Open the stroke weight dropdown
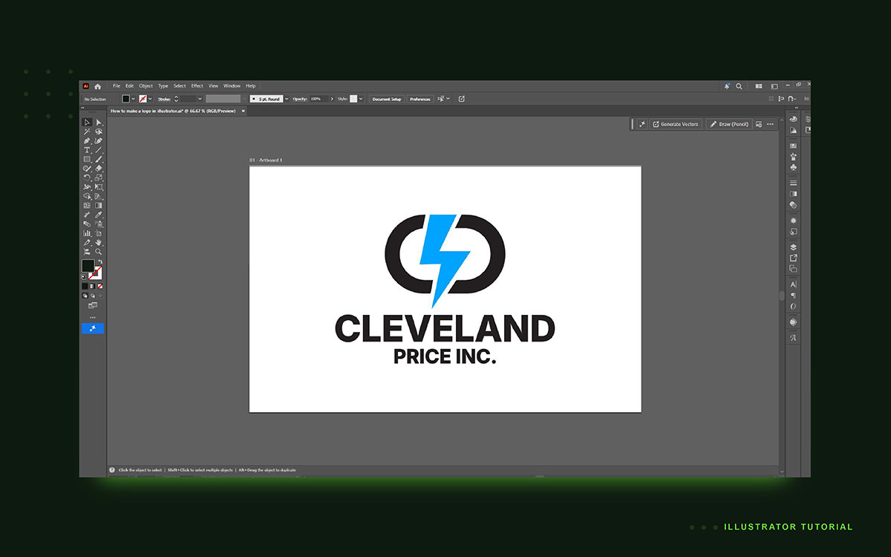Viewport: 891px width, 557px height. click(200, 99)
